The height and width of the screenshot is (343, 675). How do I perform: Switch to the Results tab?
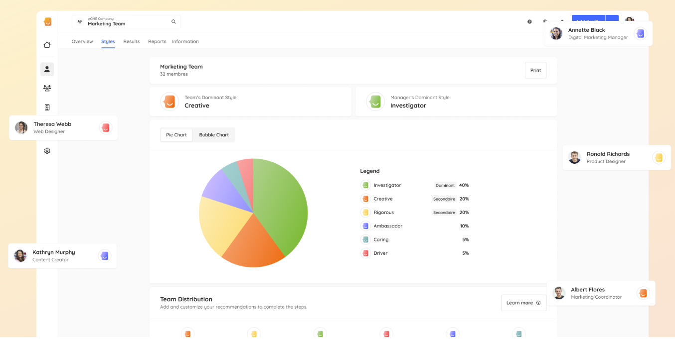131,41
